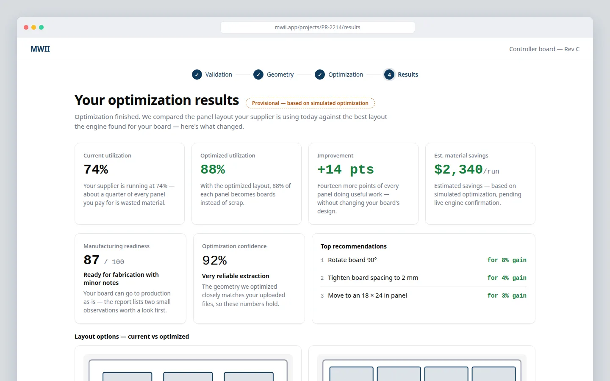The width and height of the screenshot is (610, 381).
Task: Click the for 8% gain label
Action: tap(507, 260)
